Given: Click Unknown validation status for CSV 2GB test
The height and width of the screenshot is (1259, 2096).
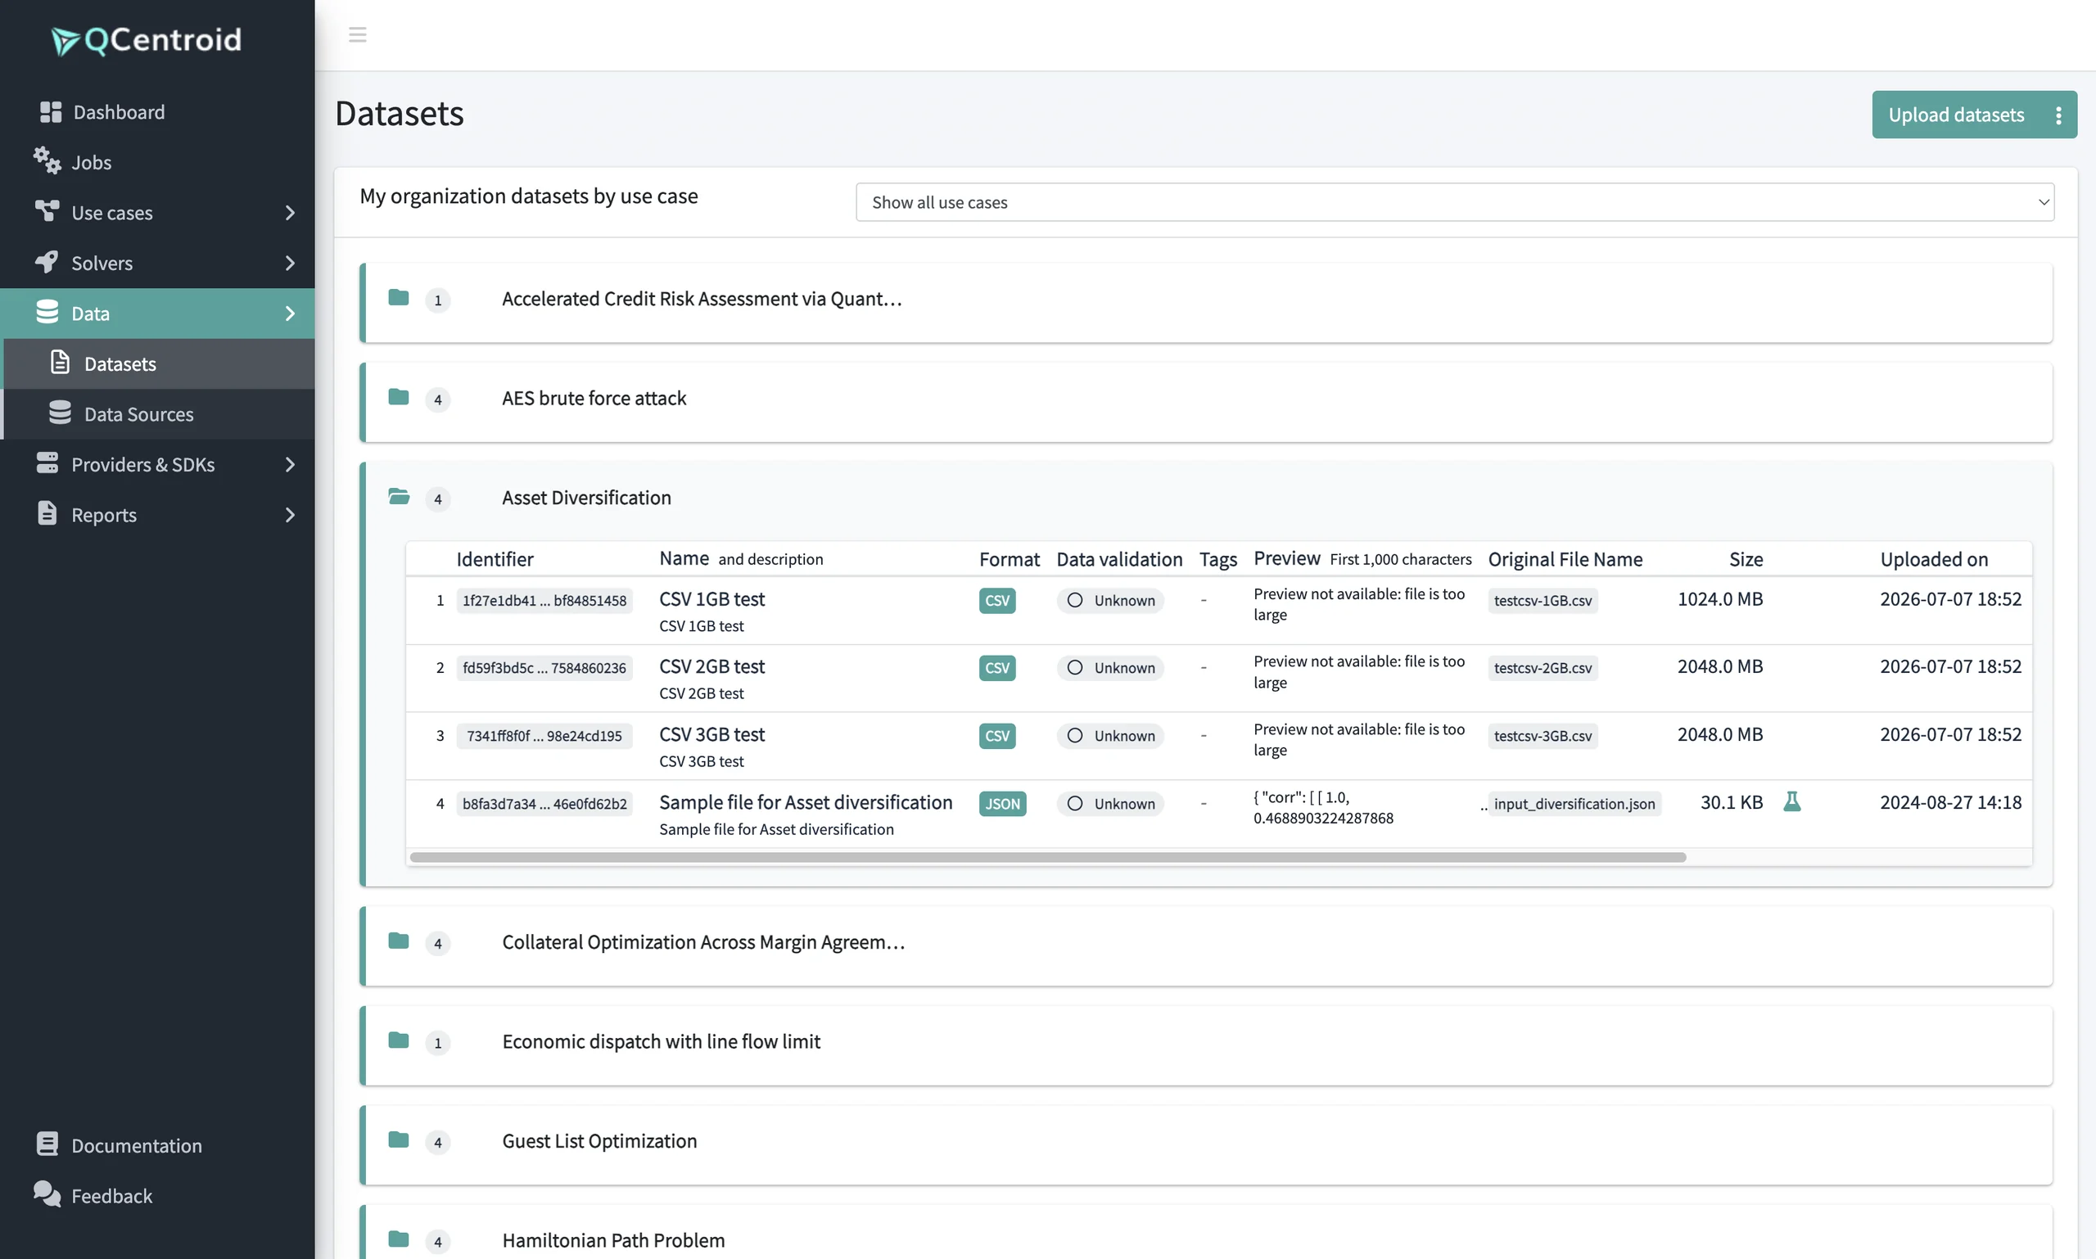Looking at the screenshot, I should click(1110, 668).
